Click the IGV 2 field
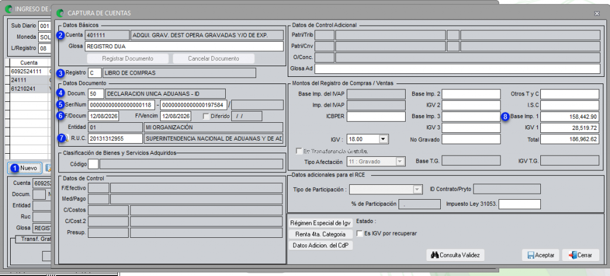Image resolution: width=610 pixels, height=276 pixels. point(471,105)
